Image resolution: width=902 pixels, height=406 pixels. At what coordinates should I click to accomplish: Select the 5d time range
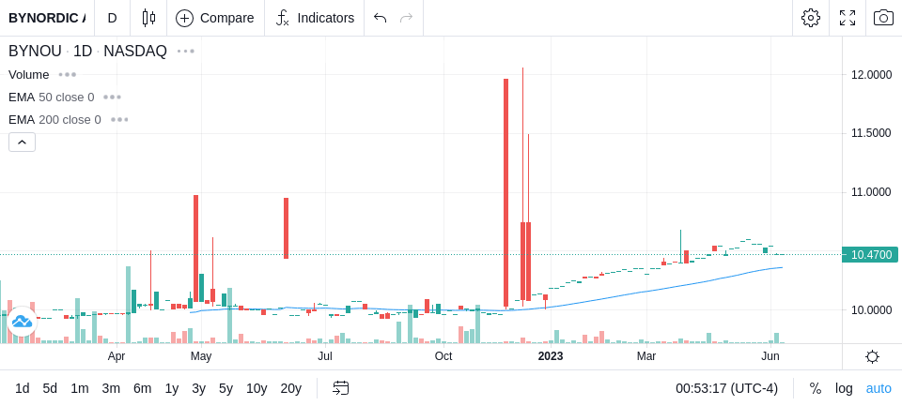pos(50,388)
